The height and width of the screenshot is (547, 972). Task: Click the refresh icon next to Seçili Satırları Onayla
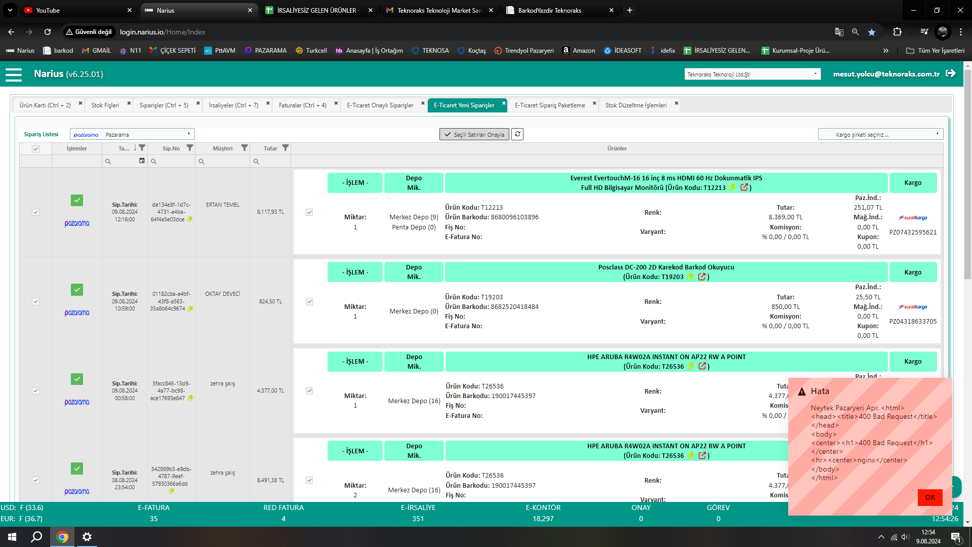517,134
